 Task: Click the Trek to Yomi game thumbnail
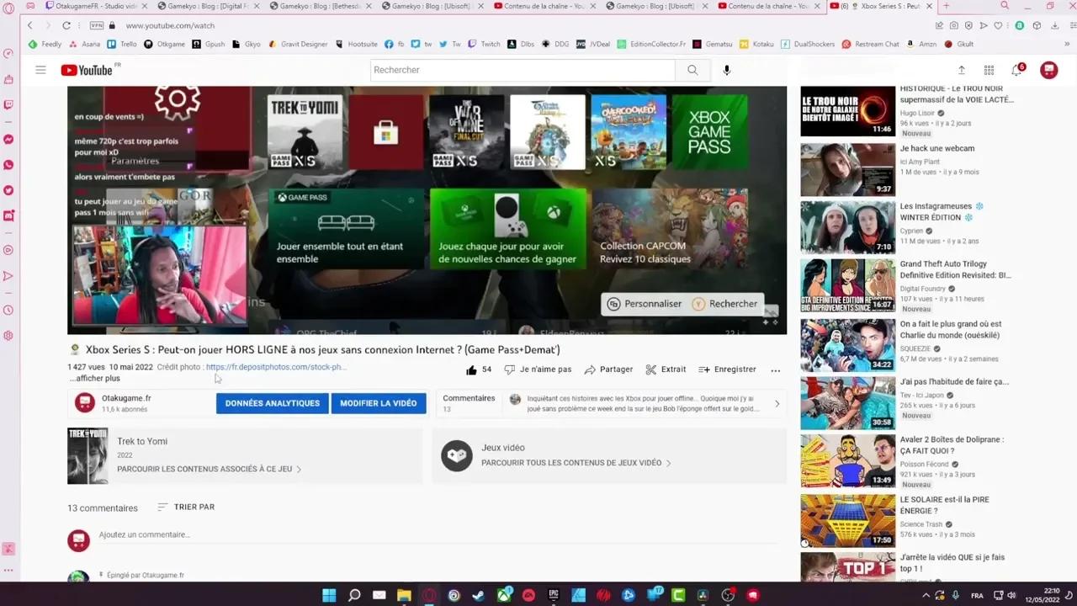pos(88,455)
